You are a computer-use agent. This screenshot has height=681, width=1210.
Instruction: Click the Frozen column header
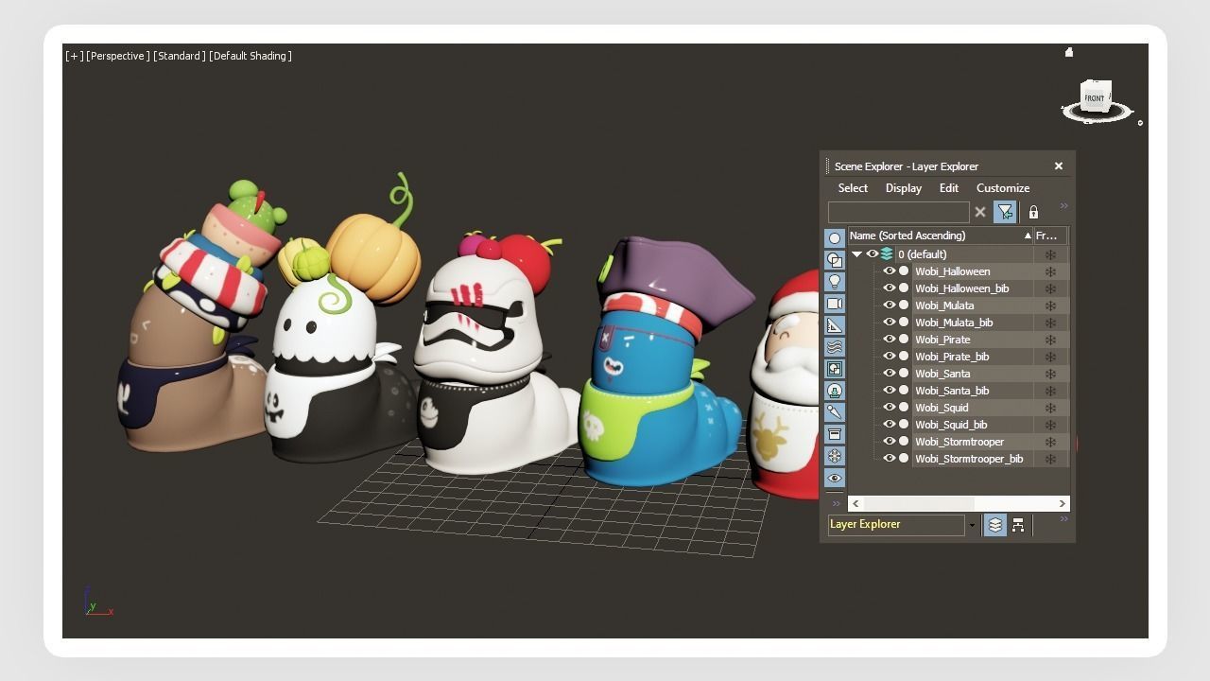tap(1050, 236)
